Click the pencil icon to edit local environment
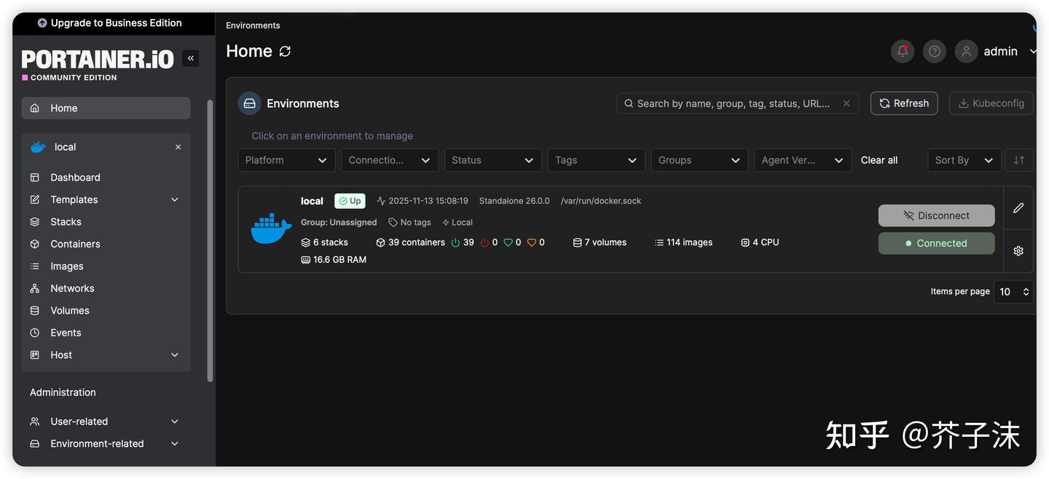1049x479 pixels. pos(1018,208)
